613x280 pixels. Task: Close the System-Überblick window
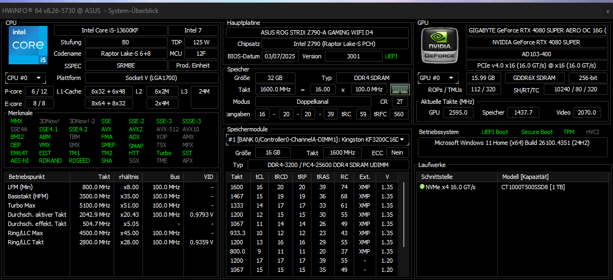607,11
